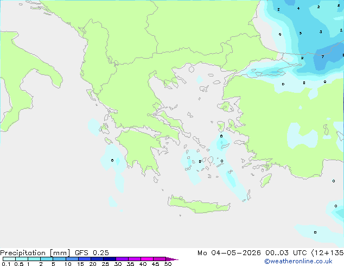Screen dimensions: 344x266
Task: Click the legend swatch for 0.1–0.5 mm
Action: coord(9,259)
